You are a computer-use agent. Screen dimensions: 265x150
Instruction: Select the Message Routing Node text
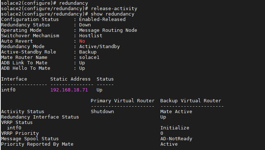coord(108,30)
